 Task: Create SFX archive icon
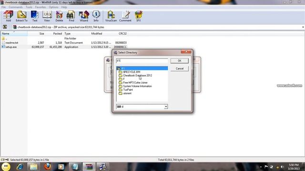click(x=139, y=16)
